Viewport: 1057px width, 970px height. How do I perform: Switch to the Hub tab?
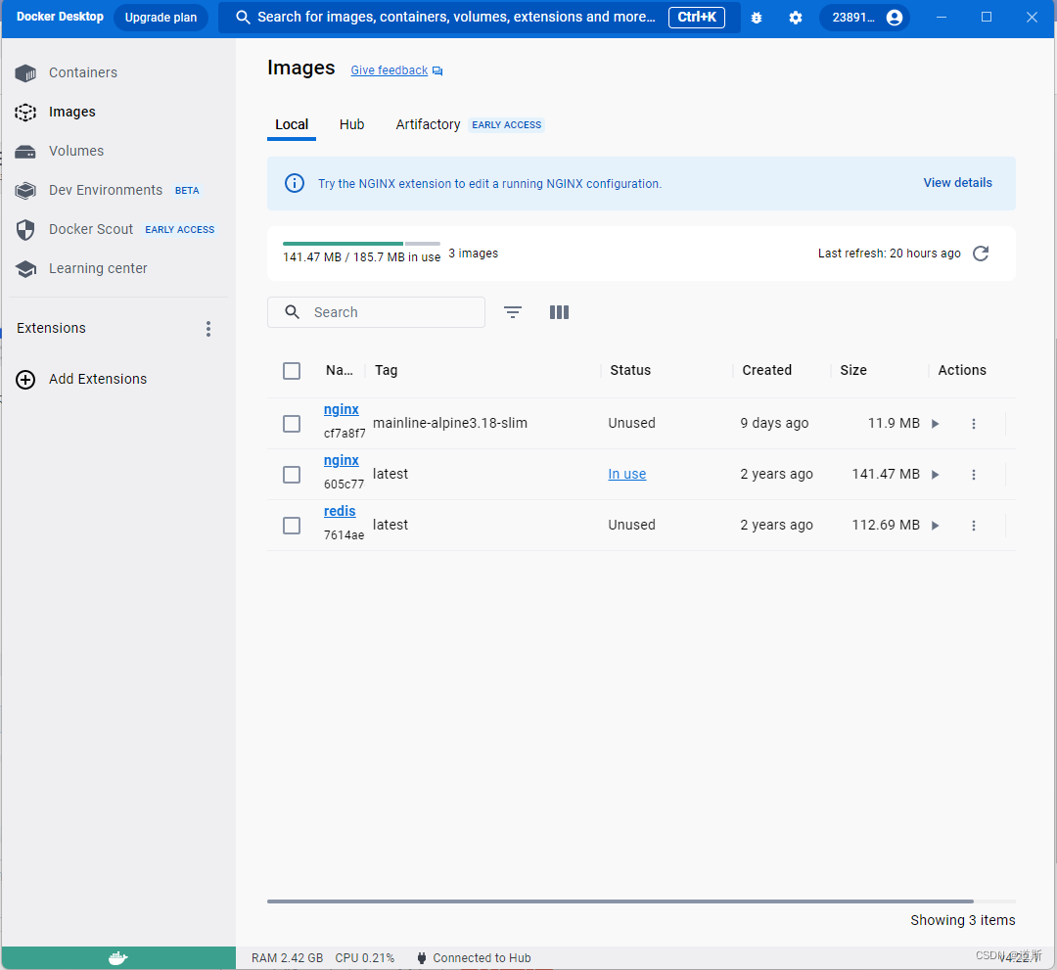tap(352, 124)
